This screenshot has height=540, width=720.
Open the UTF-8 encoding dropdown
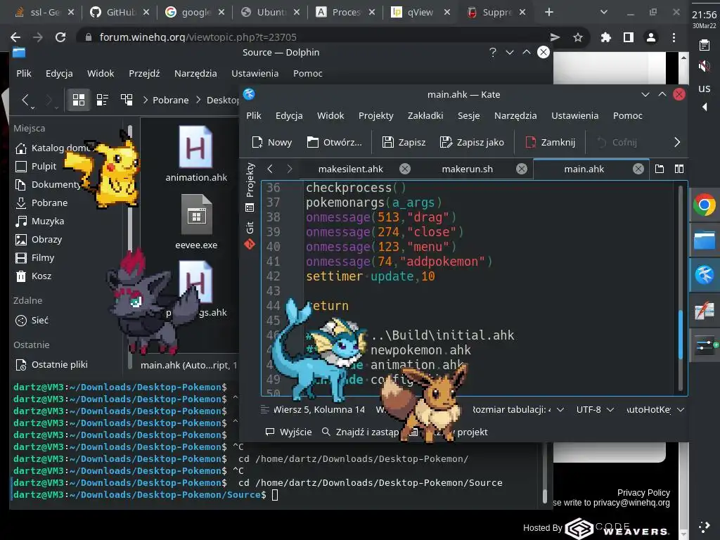595,409
